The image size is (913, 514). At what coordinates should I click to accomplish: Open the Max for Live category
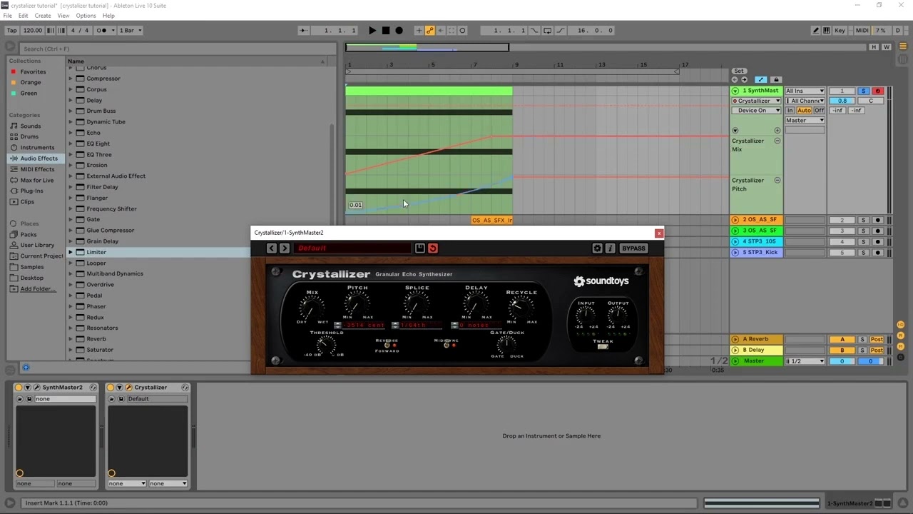[37, 180]
